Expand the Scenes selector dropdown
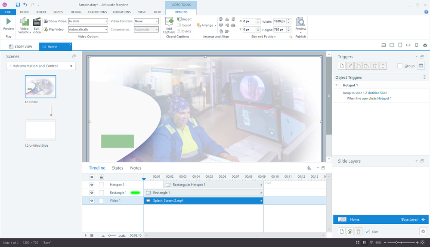 41,66
